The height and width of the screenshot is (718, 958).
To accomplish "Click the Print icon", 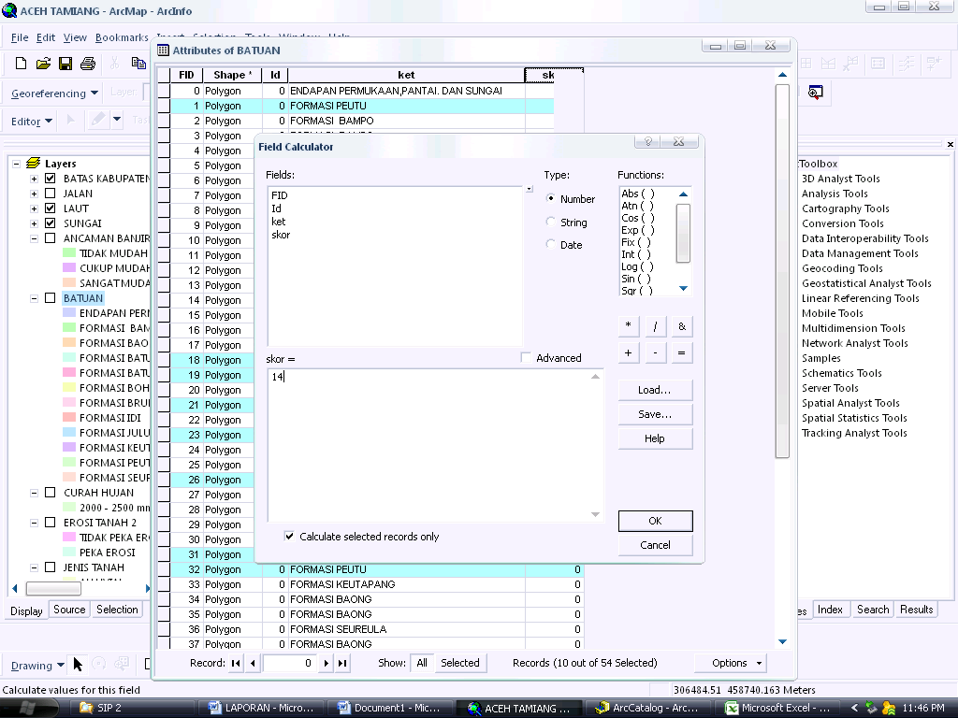I will click(86, 63).
